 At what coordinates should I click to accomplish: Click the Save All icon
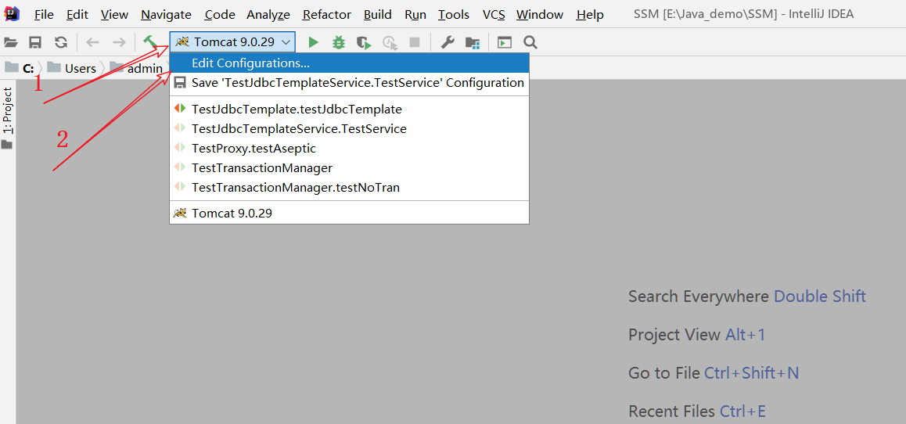coord(35,42)
